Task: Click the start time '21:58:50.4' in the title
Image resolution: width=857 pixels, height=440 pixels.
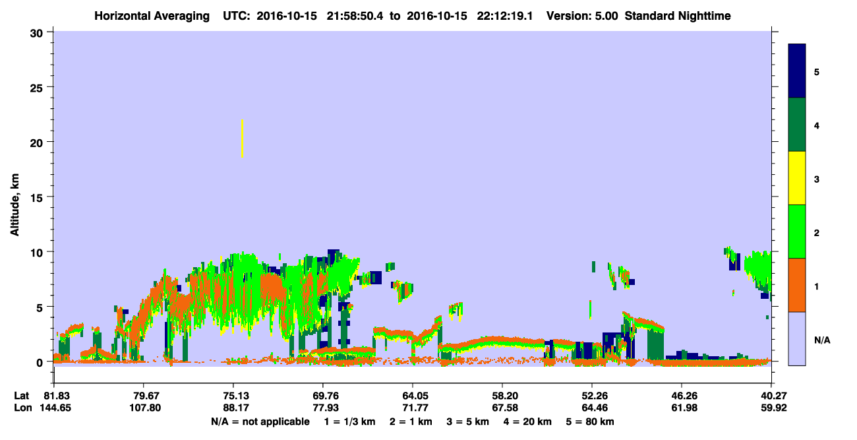Action: (353, 16)
